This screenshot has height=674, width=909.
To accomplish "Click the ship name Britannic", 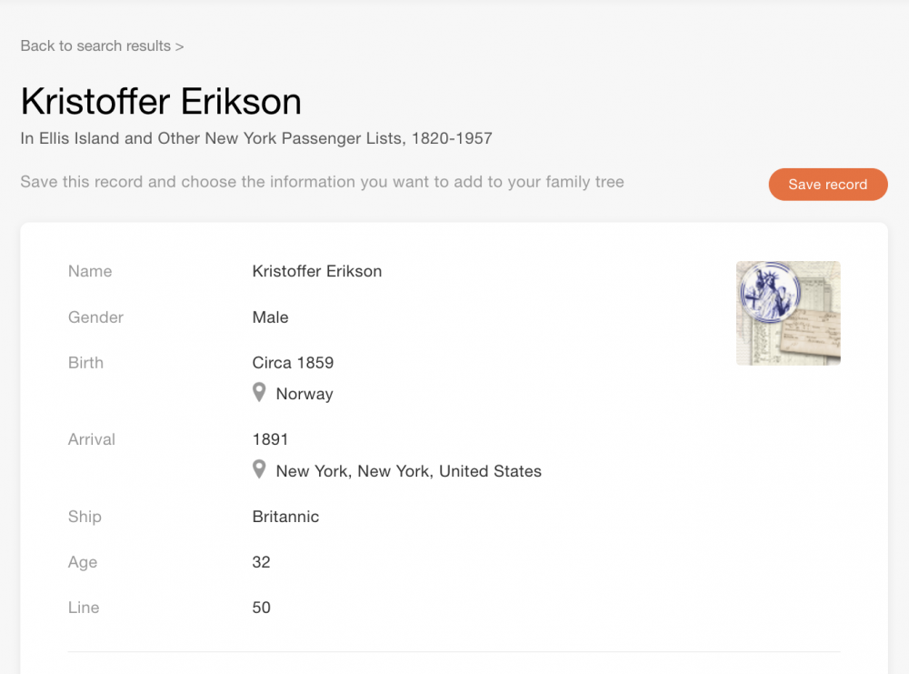I will click(285, 517).
